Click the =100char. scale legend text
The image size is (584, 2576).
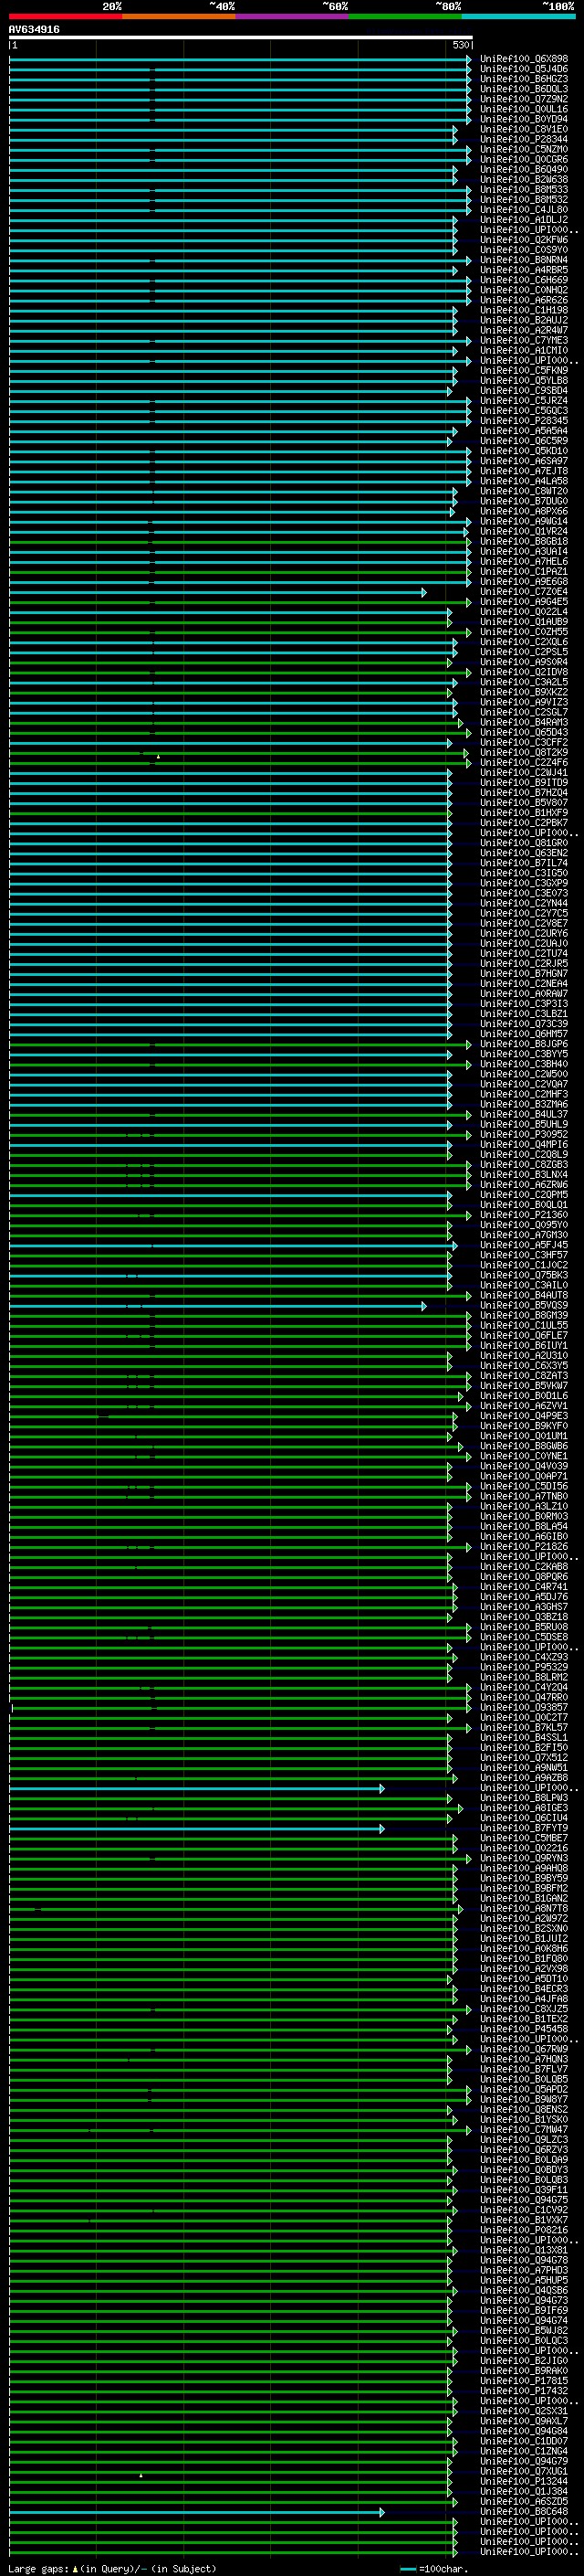click(x=443, y=2569)
